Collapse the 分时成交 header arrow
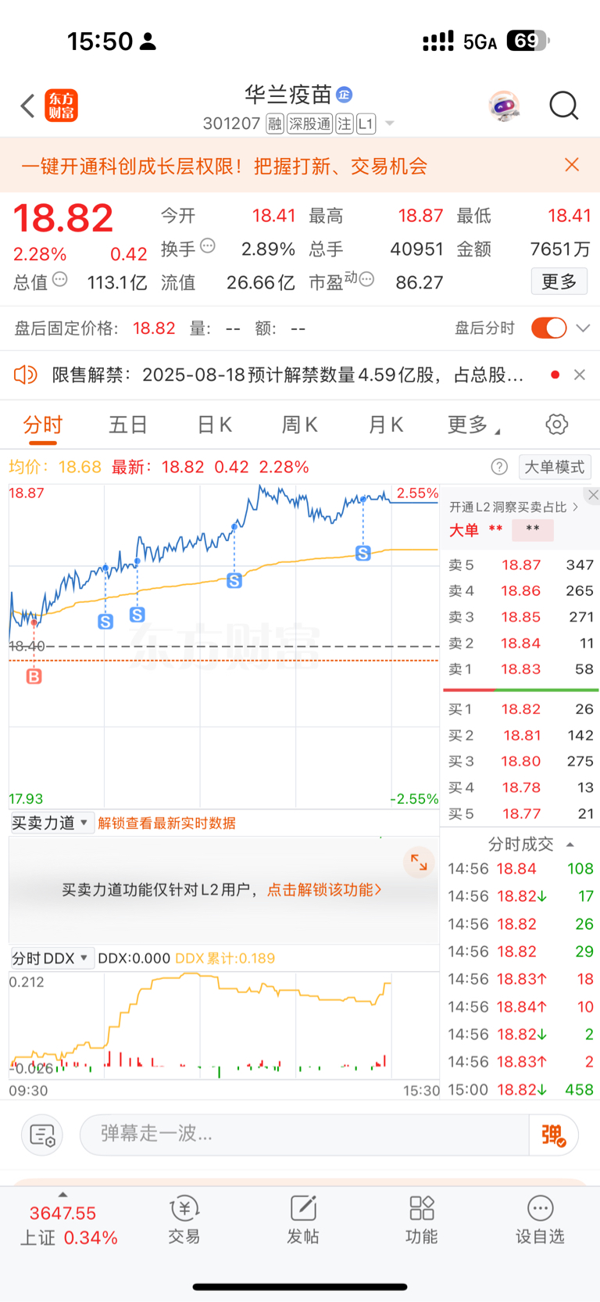The image size is (600, 1302). tap(570, 845)
